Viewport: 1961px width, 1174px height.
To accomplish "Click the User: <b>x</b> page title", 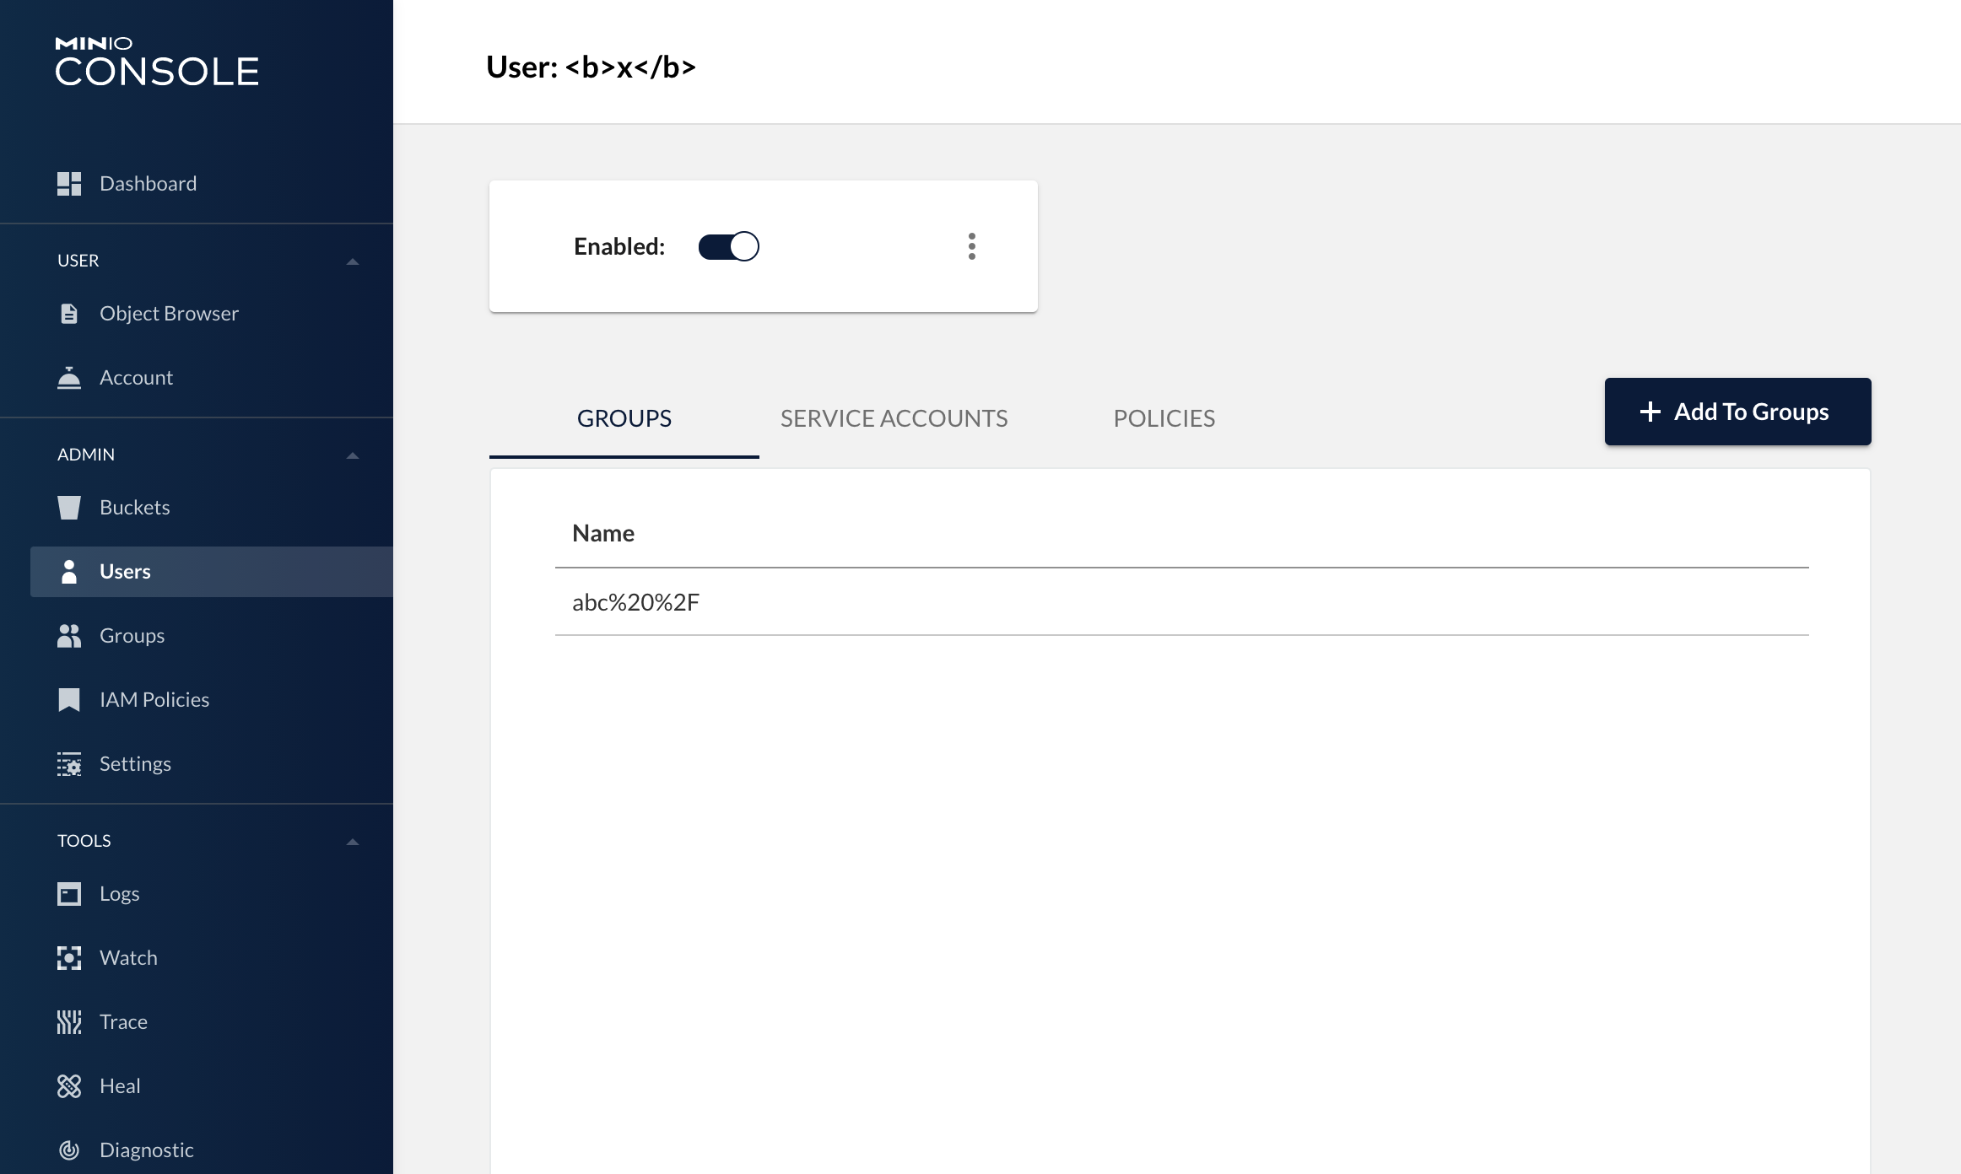I will 591,67.
